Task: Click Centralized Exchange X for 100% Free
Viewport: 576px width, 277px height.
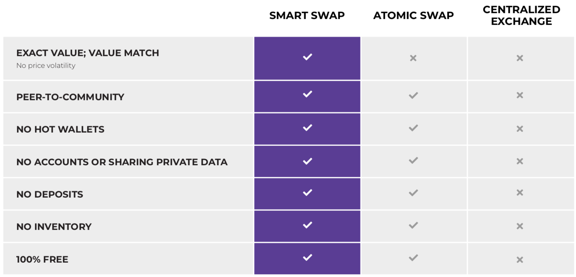Action: 520,260
